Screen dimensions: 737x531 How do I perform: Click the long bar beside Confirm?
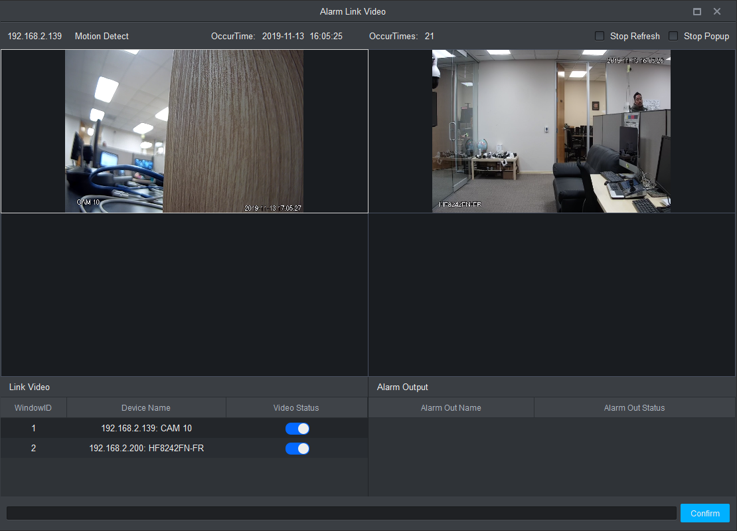click(341, 513)
